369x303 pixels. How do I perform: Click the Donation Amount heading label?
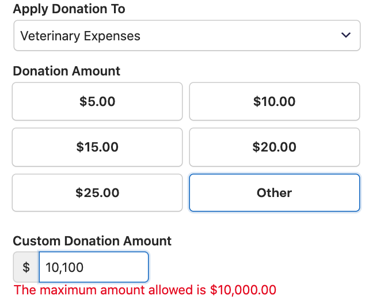67,71
